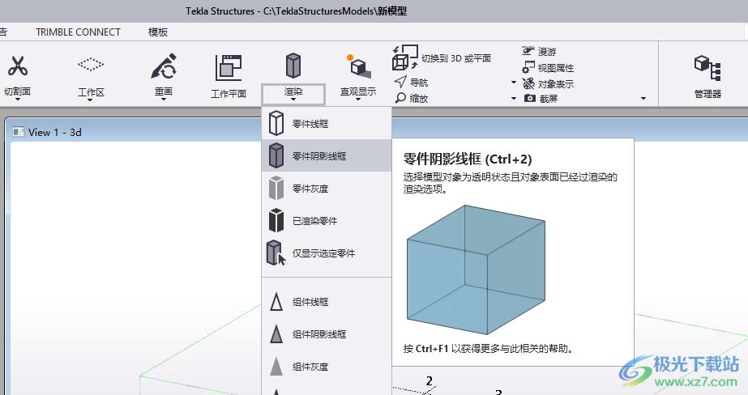The image size is (748, 395).
Task: Click the clip plane scissors icon
Action: [x=18, y=66]
